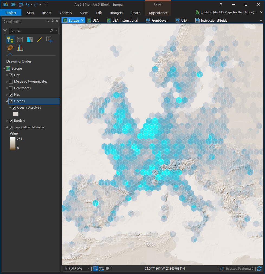
Task: Collapse the Europe map node
Action: tap(4, 69)
